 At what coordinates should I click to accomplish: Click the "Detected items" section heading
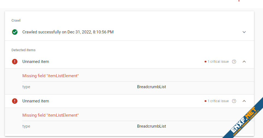tap(23, 50)
